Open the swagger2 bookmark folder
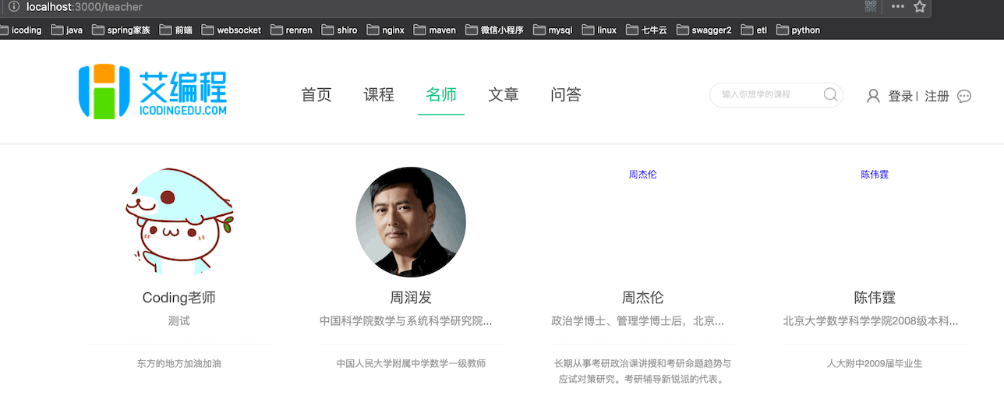The height and width of the screenshot is (410, 1004). coord(704,30)
